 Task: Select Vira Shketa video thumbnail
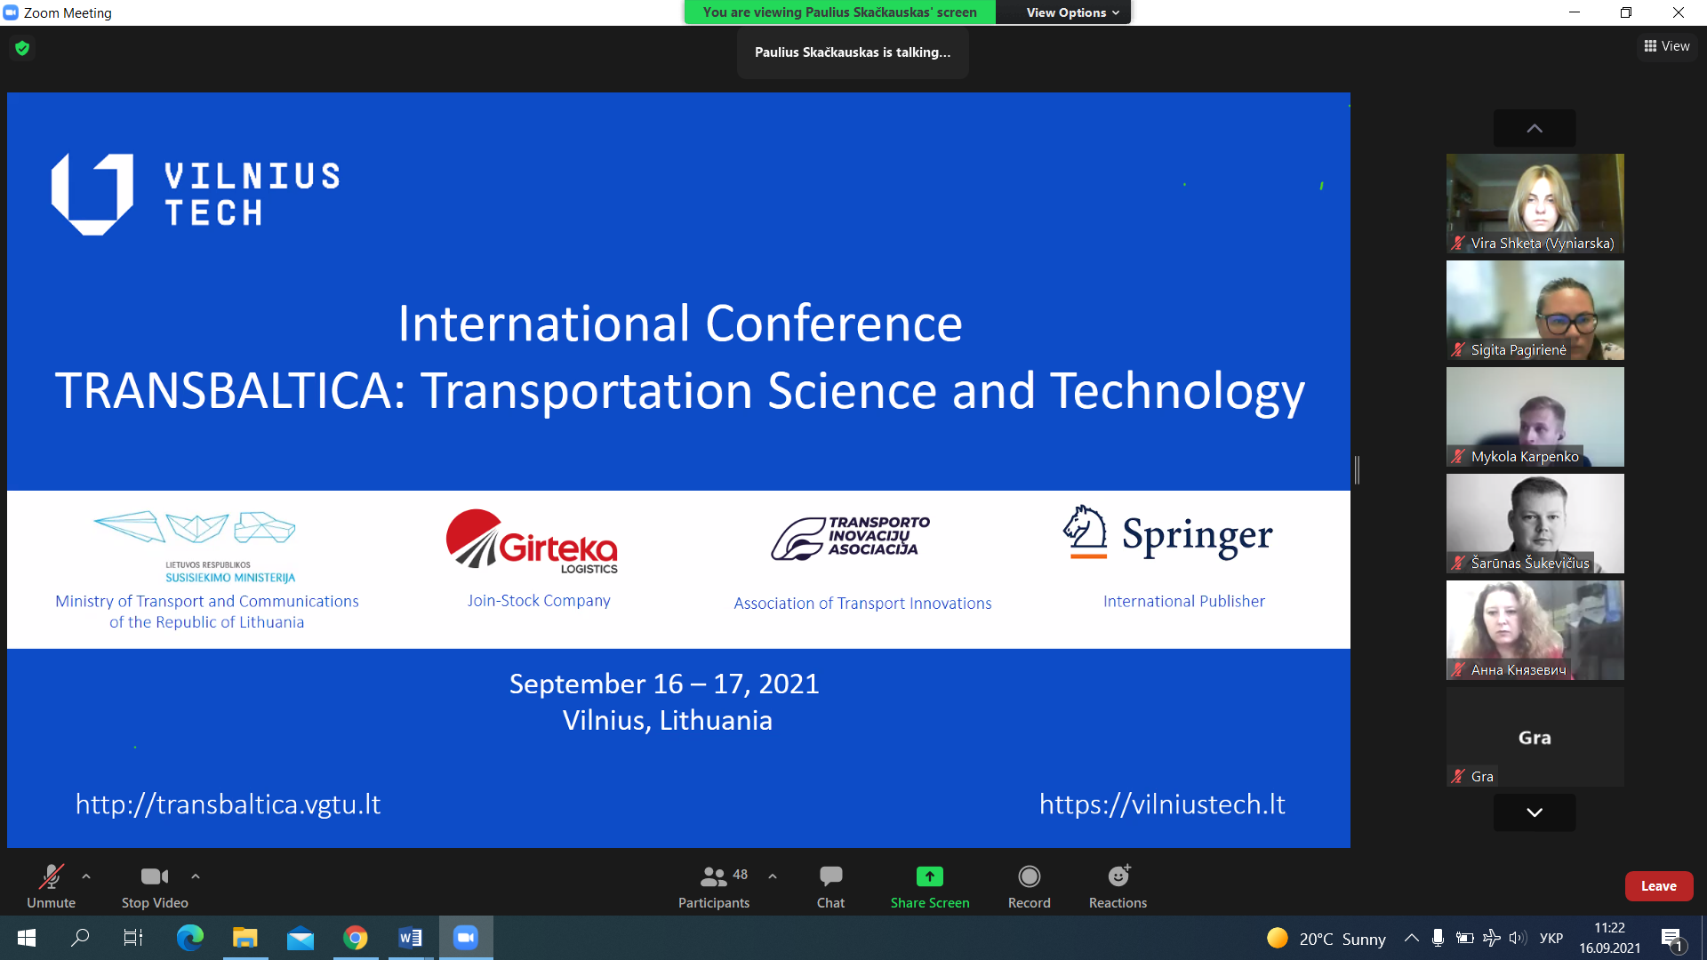click(1535, 204)
